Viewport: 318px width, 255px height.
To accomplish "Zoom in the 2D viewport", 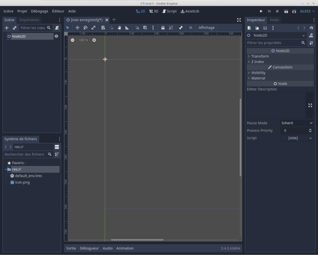I will pyautogui.click(x=94, y=40).
